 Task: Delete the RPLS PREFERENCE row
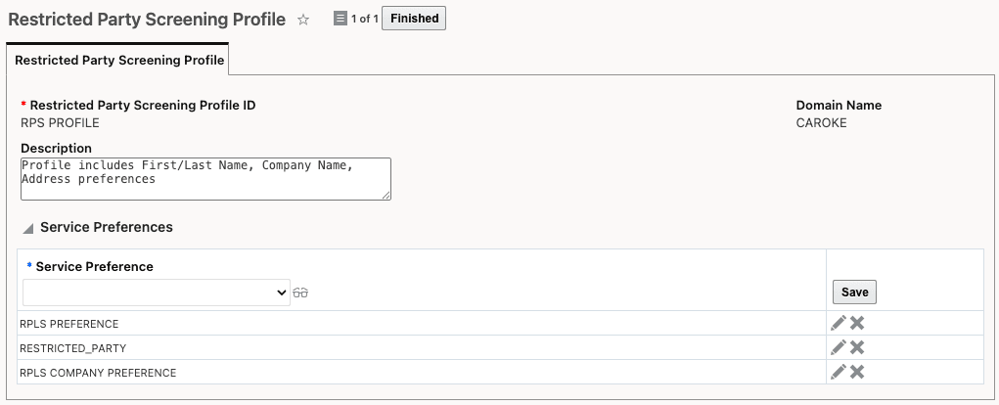tap(857, 323)
